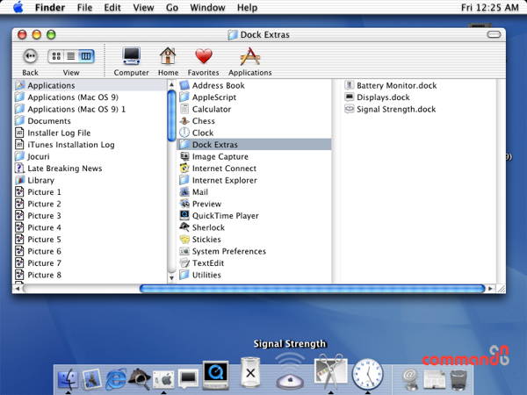Click Signal Strength dock extra
The image size is (527, 395).
click(290, 371)
